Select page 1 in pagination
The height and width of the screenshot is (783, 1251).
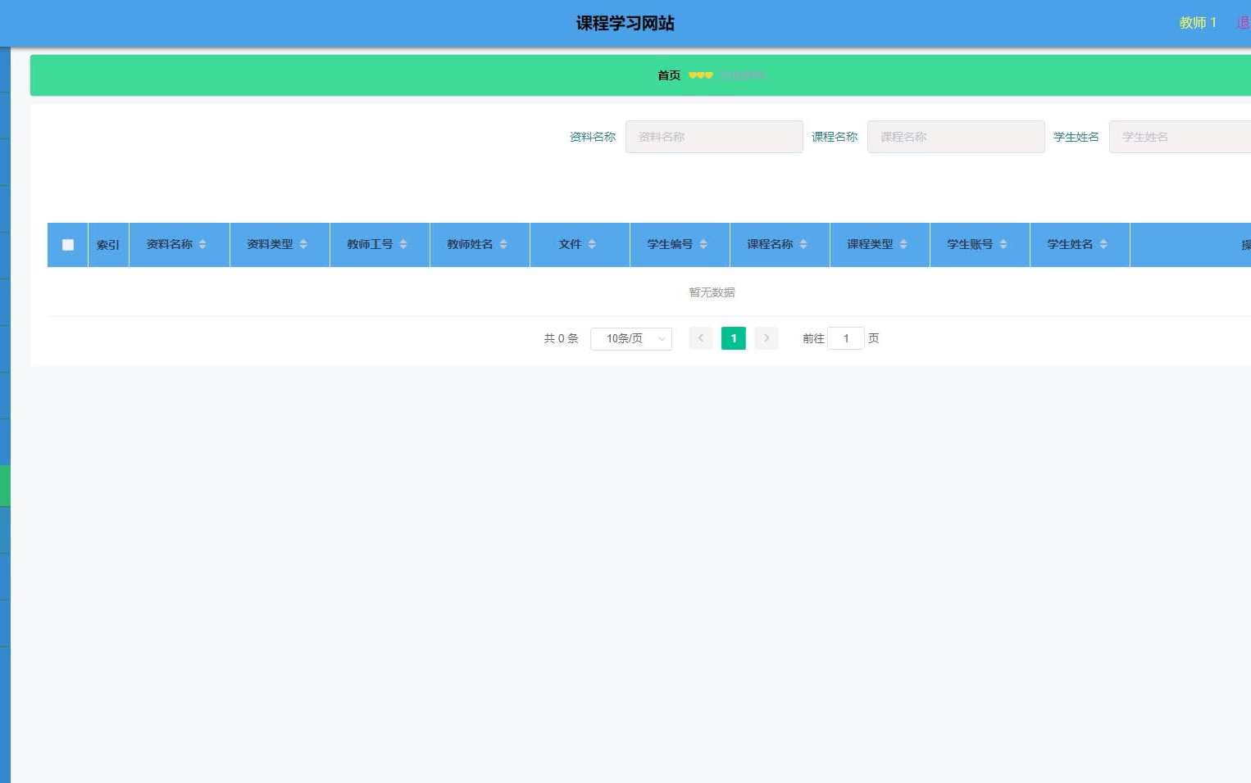734,338
